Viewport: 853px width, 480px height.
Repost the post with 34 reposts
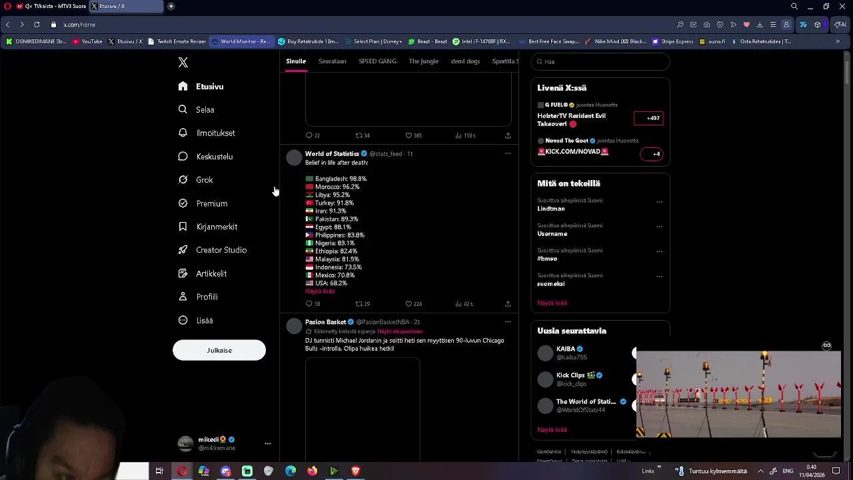pyautogui.click(x=363, y=135)
